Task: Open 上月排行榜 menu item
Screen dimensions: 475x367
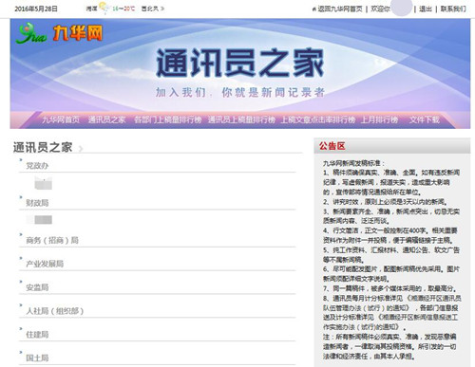Action: 379,119
